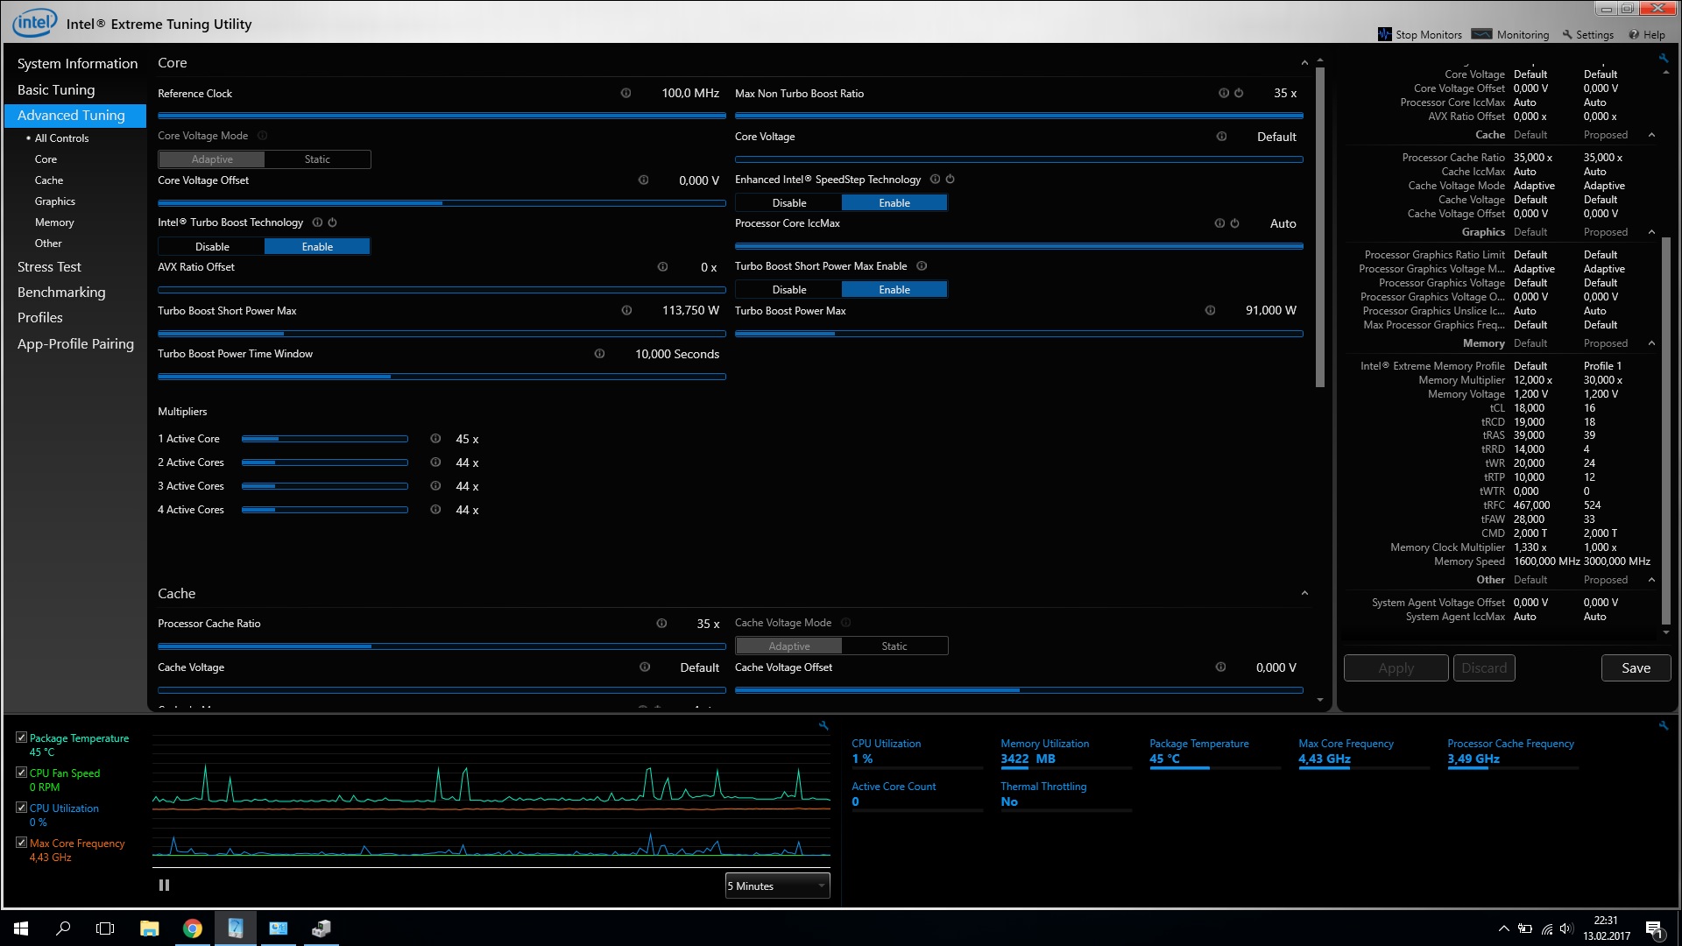Click power icon beside Intel Turbo Boost Technology

(x=332, y=222)
